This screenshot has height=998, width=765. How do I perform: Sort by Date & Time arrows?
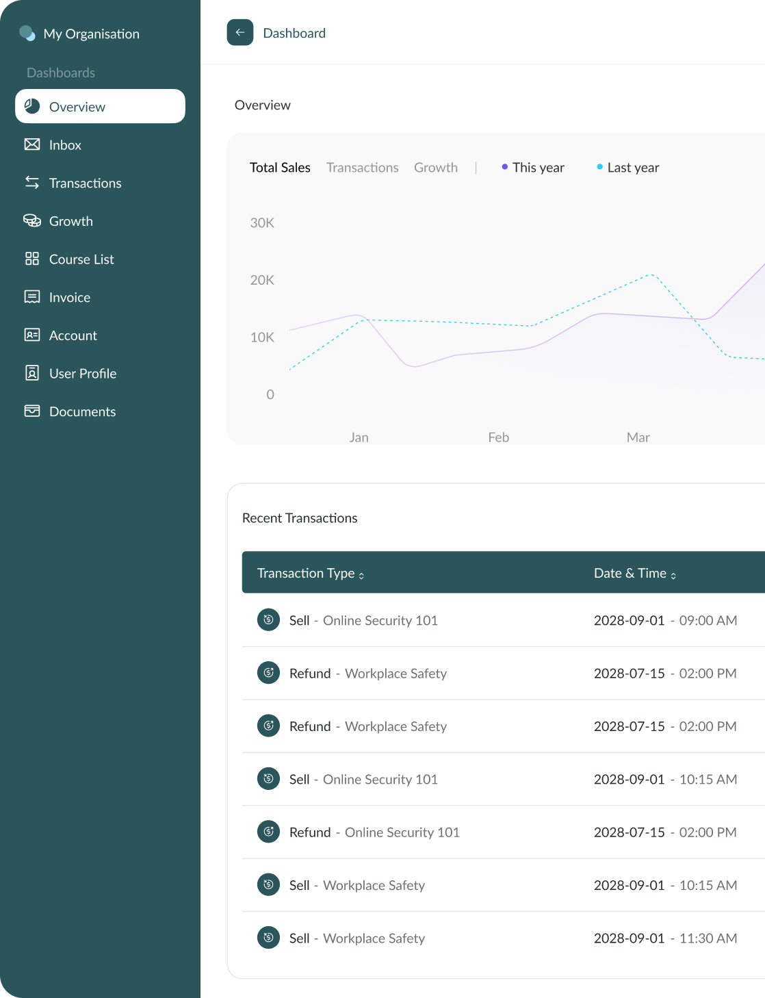[673, 576]
